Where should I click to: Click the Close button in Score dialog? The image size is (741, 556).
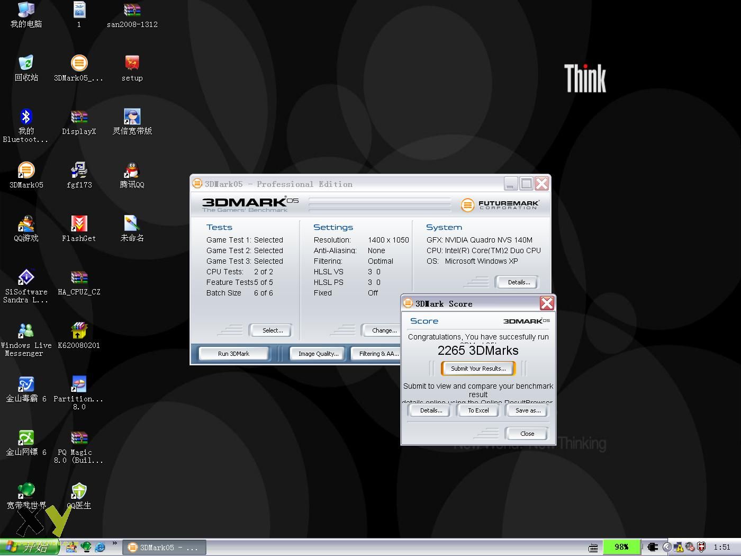[x=527, y=434]
